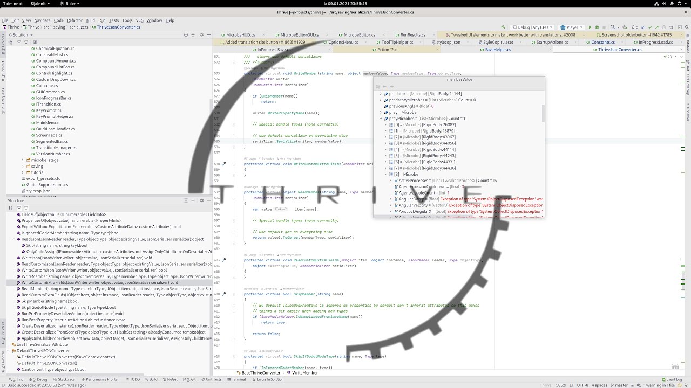Open the Solution panel settings gear
The image size is (691, 388).
202,34
